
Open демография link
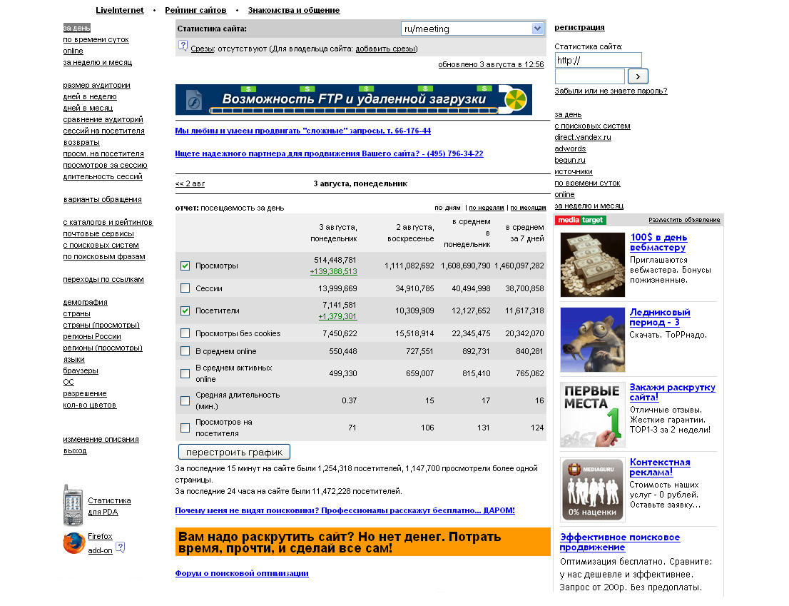point(85,302)
